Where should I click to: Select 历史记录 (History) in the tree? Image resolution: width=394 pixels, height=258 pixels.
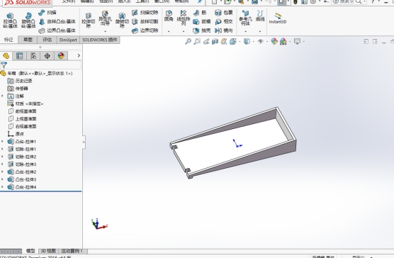click(x=20, y=81)
